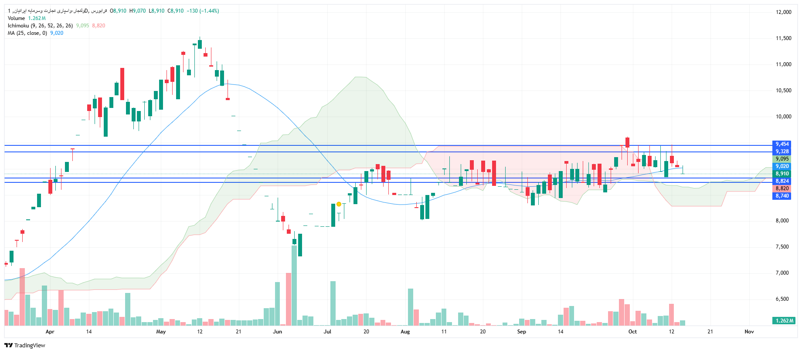Click the 1.262M volume label on axis
This screenshot has width=802, height=353.
(784, 321)
